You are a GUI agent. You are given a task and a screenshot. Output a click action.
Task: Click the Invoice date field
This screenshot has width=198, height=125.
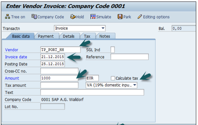pos(52,57)
